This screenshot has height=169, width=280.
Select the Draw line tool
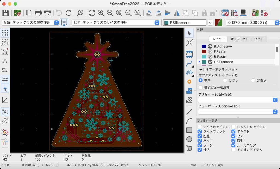[189, 112]
